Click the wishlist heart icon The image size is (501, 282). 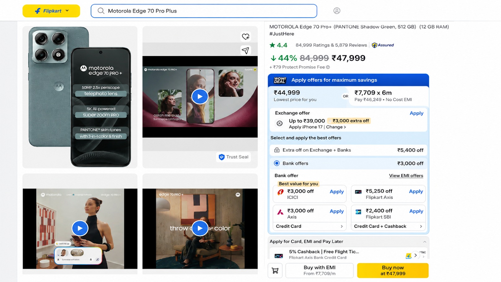[x=245, y=37]
